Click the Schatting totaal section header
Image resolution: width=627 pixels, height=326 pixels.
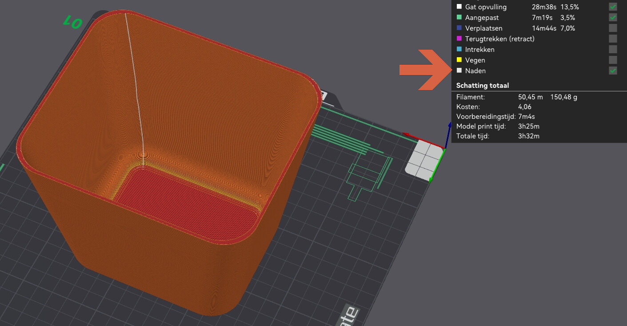click(x=482, y=86)
